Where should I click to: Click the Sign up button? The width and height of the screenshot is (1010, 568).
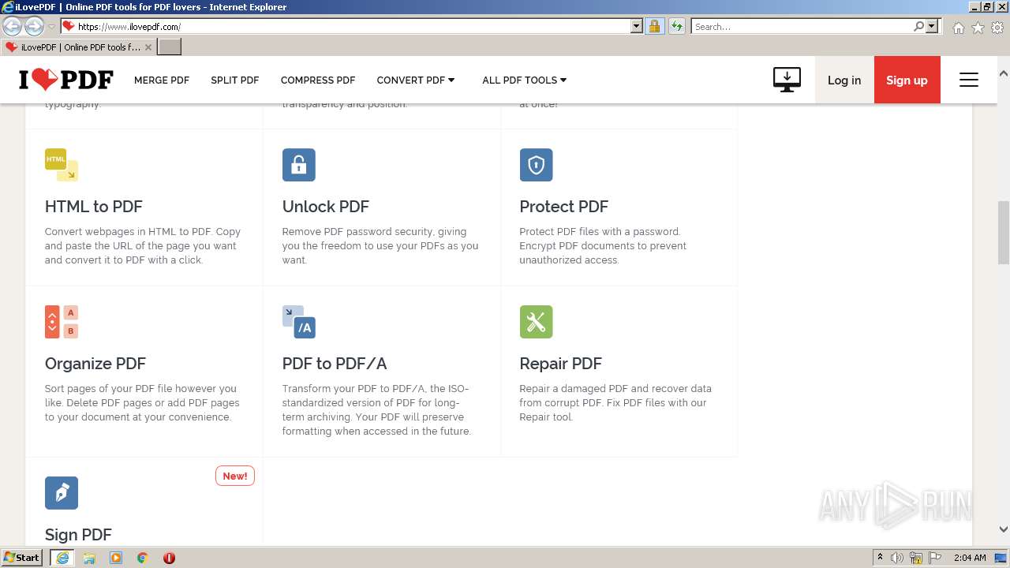pos(907,80)
